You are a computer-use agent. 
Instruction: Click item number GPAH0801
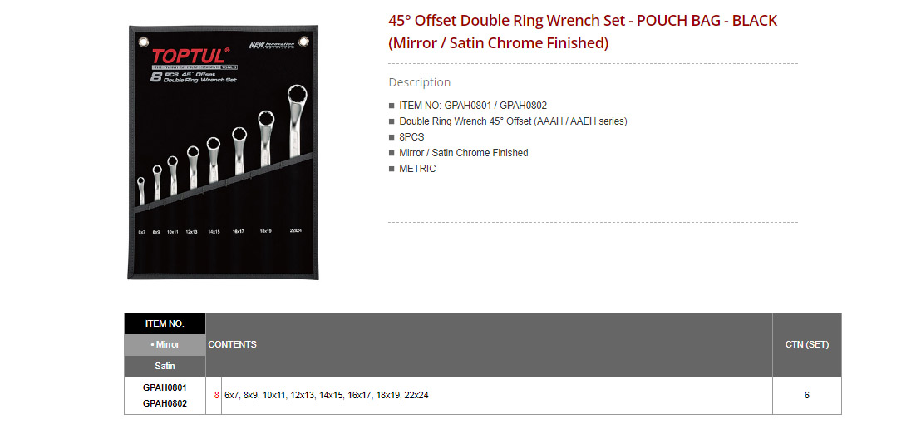pos(165,388)
